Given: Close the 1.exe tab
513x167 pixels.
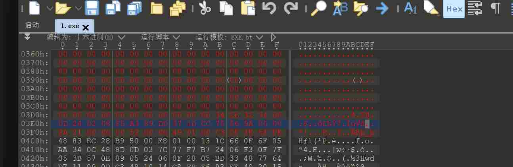Looking at the screenshot, I should coord(86,27).
